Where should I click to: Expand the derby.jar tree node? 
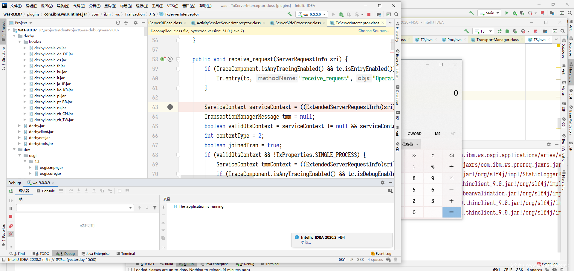tap(19, 126)
